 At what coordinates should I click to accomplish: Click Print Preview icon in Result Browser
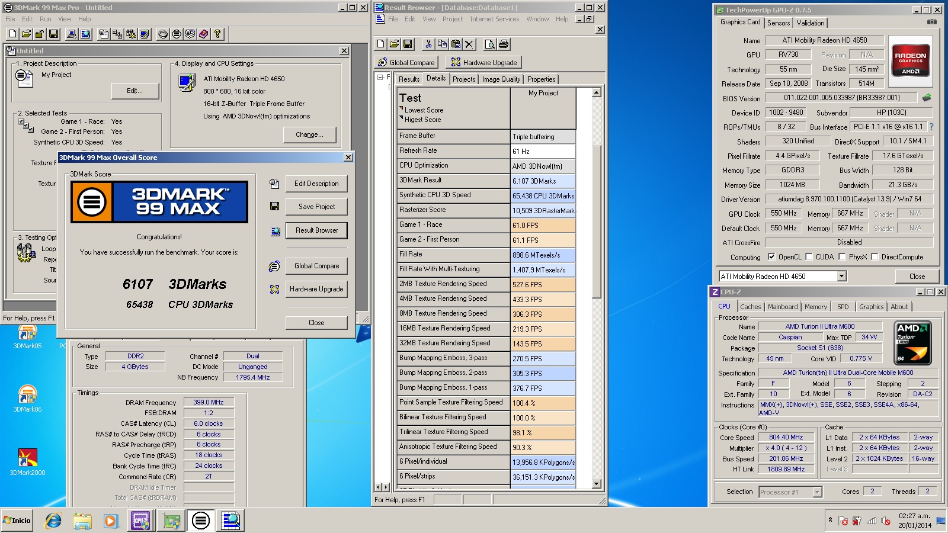[490, 44]
